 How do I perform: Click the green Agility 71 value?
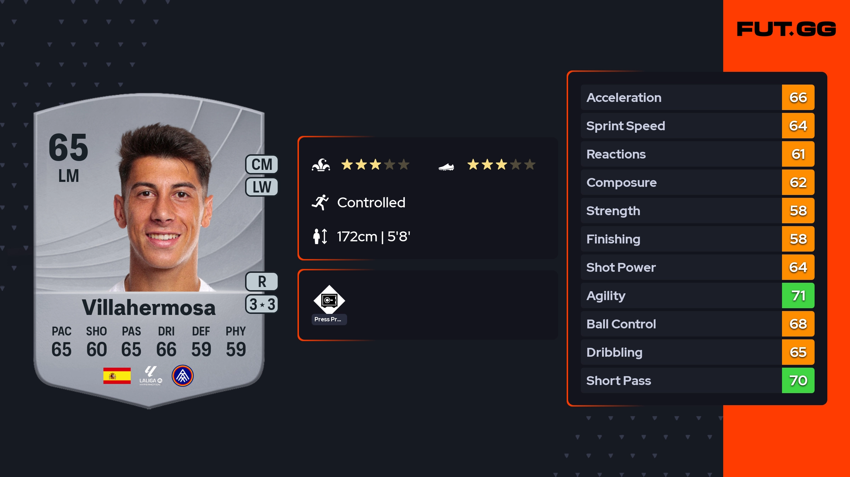click(x=798, y=295)
